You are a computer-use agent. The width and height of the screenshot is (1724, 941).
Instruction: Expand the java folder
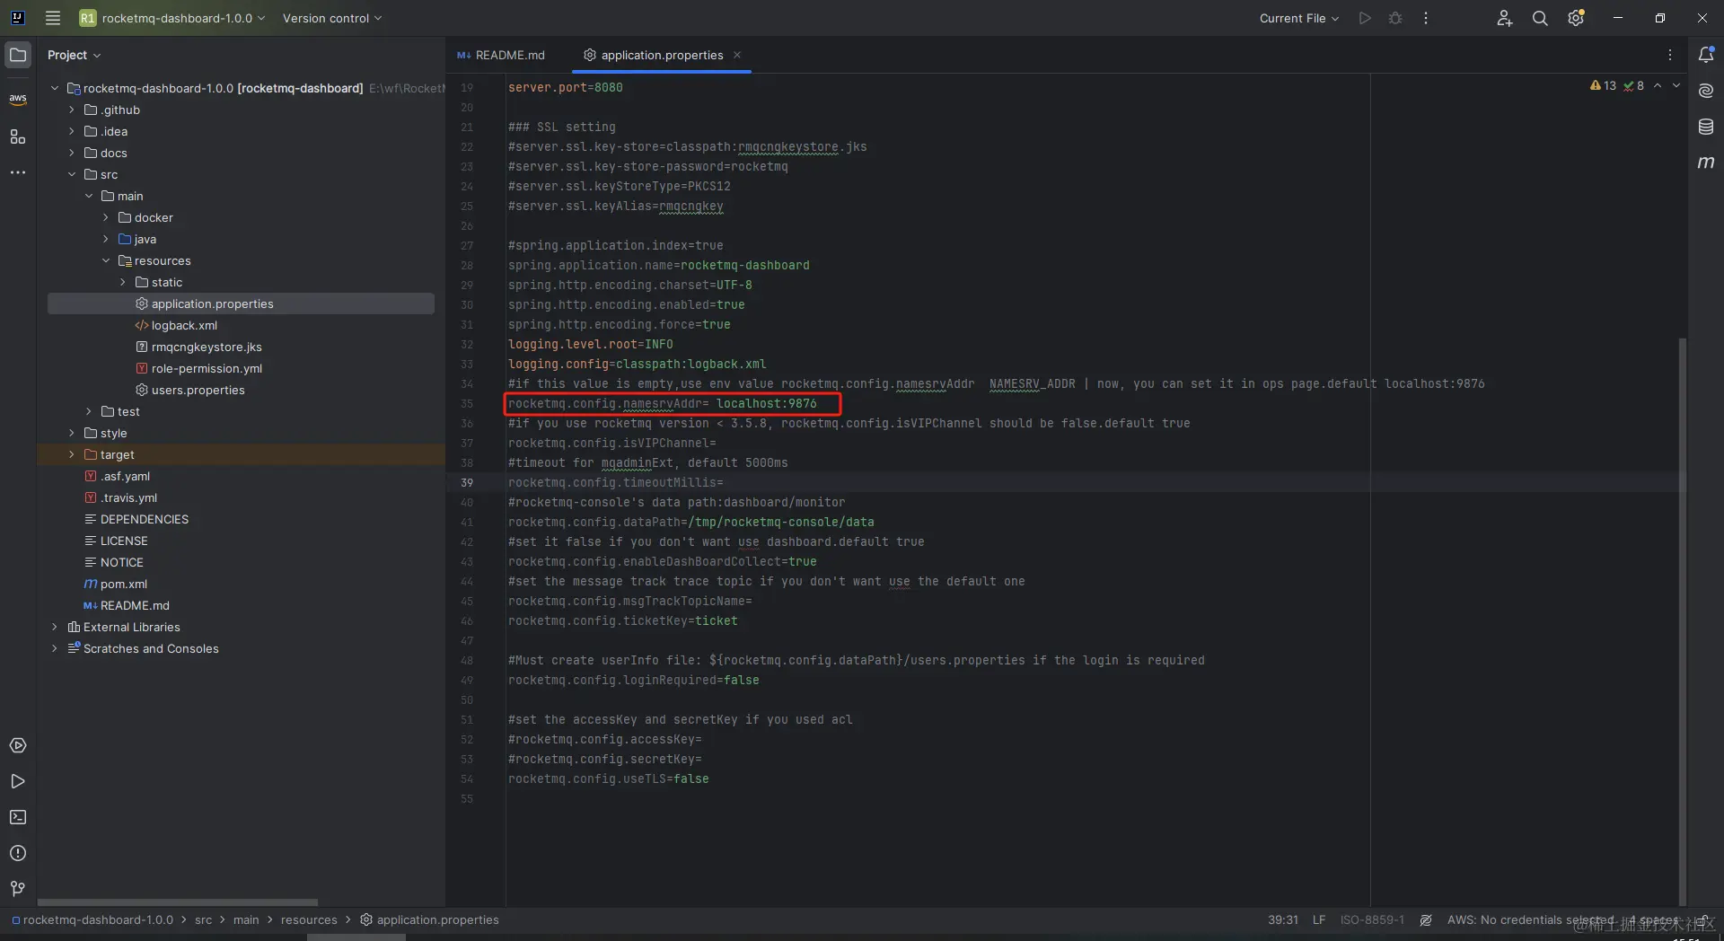point(106,239)
